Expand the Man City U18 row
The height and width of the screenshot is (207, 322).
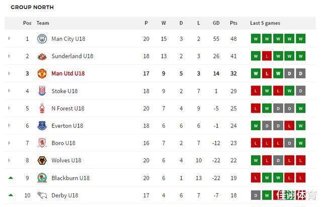9,39
